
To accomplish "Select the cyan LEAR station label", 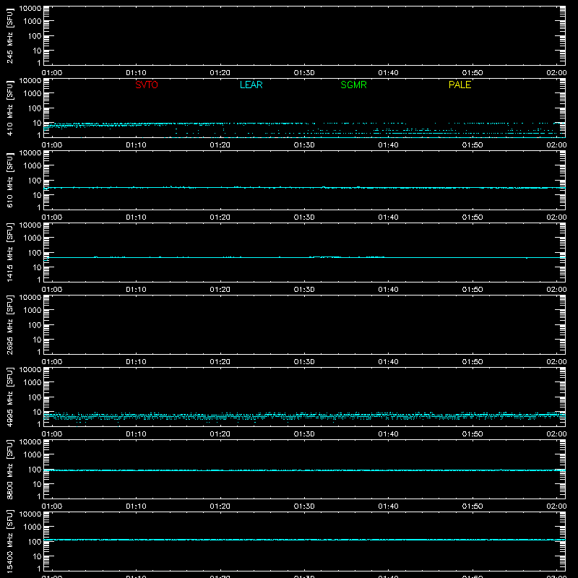I will pyautogui.click(x=251, y=85).
